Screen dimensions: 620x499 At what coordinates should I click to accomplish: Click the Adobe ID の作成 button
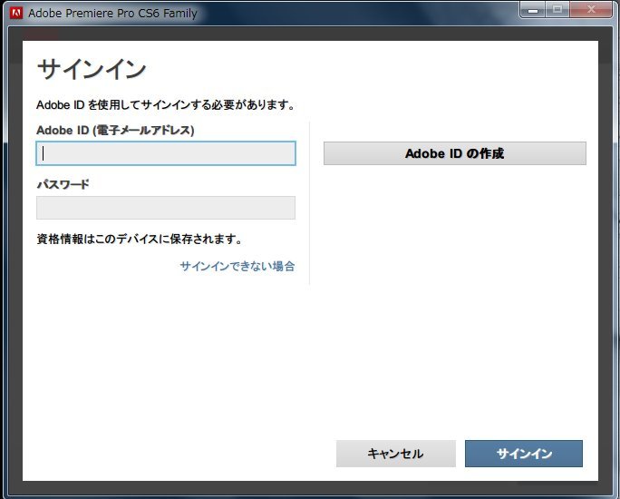click(x=455, y=153)
